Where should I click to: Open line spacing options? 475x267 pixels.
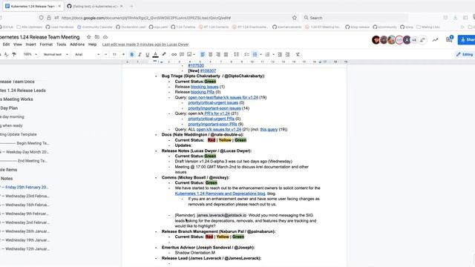tap(236, 54)
